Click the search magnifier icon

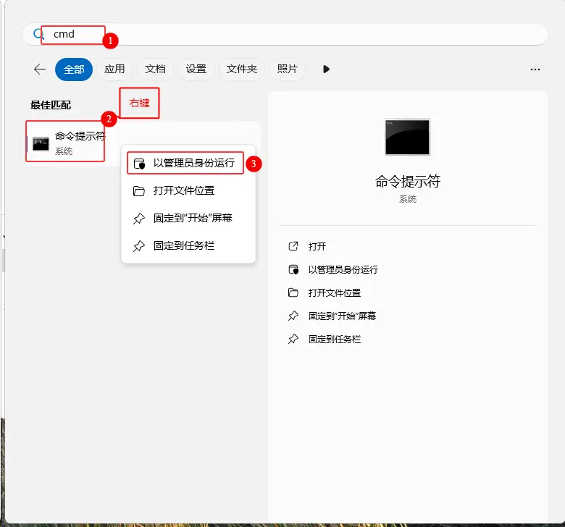click(38, 34)
